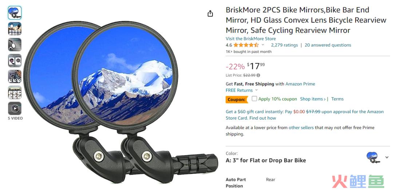
Task: Select the fourth product thumbnail in sidebar
Action: pos(15,61)
